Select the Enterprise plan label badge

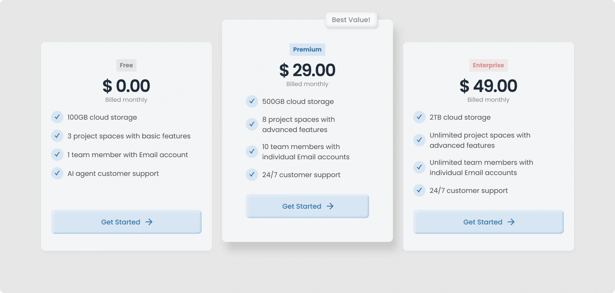click(488, 65)
